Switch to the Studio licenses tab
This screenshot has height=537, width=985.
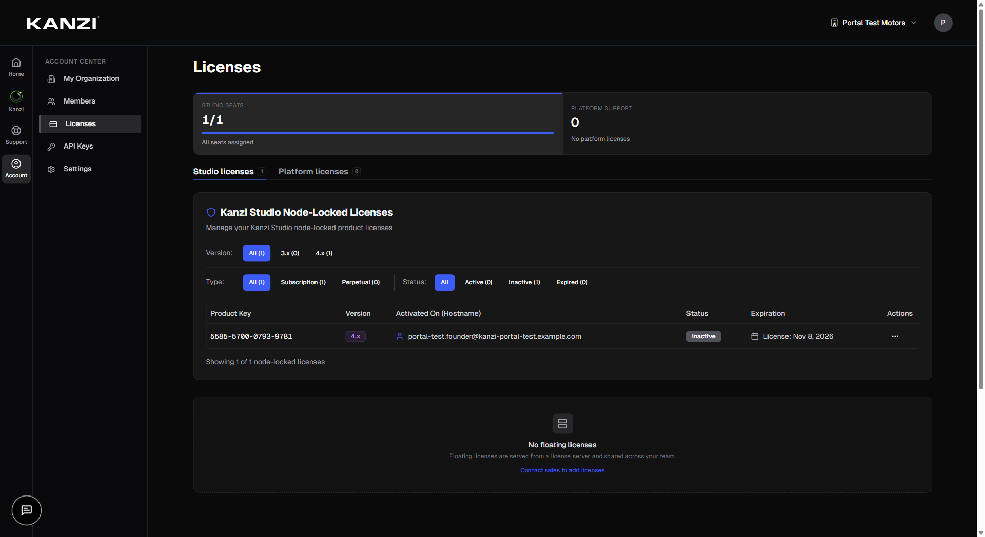coord(229,172)
